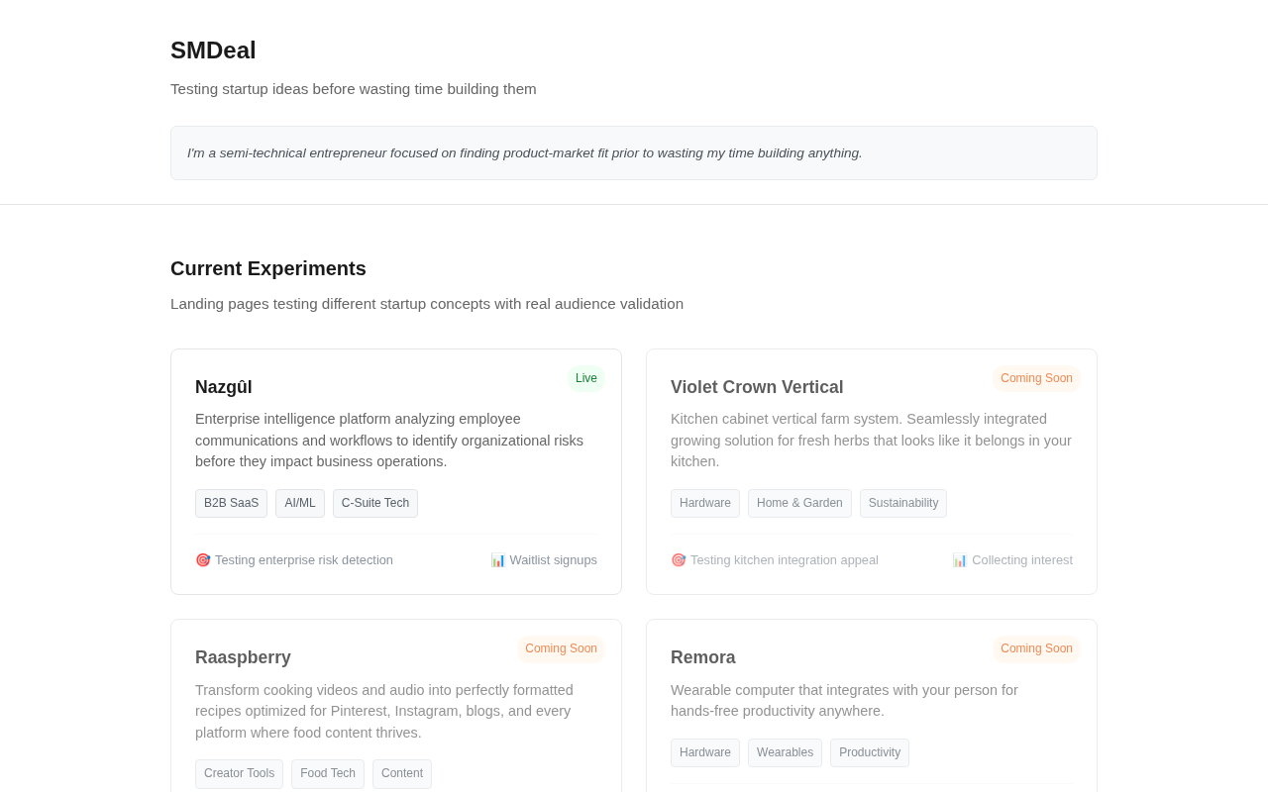Click the target icon beside "Testing kitchen integration appeal"

679,560
